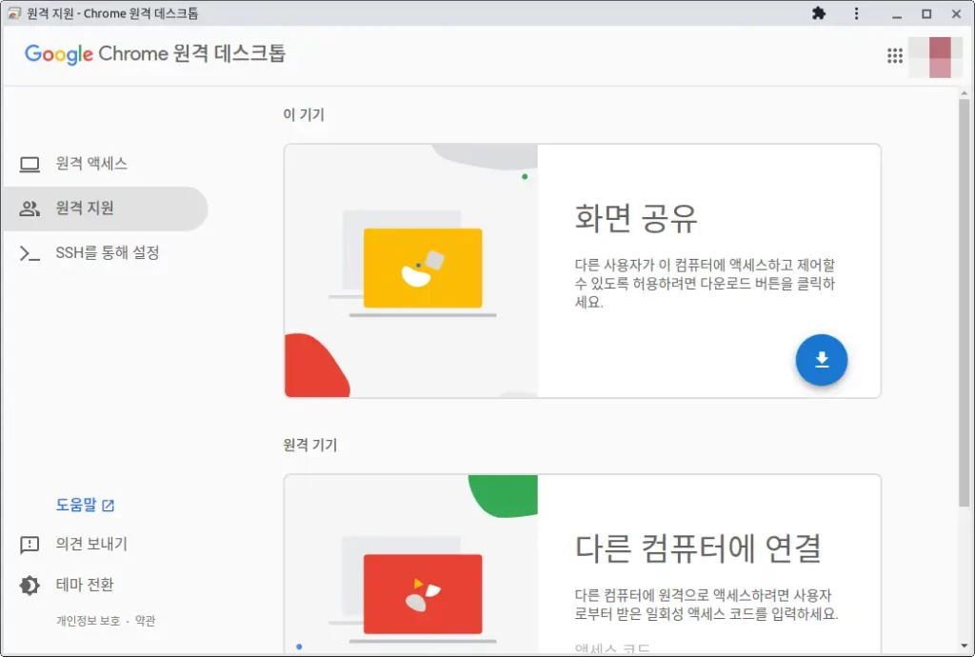The width and height of the screenshot is (975, 657).
Task: Click the 화면 공유 heading
Action: click(635, 217)
